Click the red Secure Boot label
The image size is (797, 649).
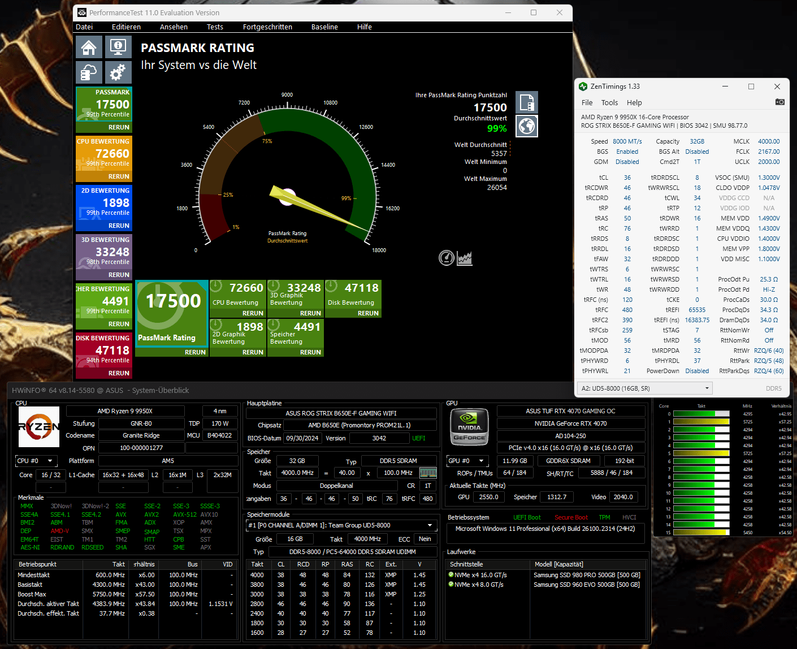(571, 517)
